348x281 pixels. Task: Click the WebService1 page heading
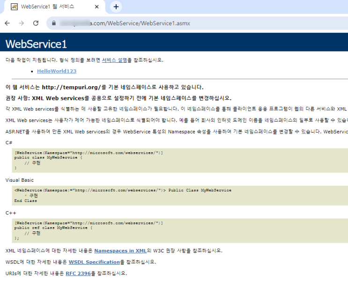click(x=36, y=44)
